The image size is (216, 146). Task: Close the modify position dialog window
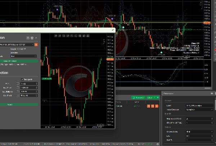pos(113,30)
